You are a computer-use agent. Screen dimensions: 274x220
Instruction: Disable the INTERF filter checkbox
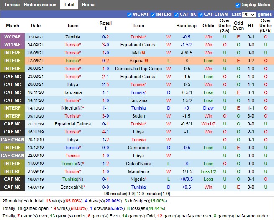[x=153, y=14]
